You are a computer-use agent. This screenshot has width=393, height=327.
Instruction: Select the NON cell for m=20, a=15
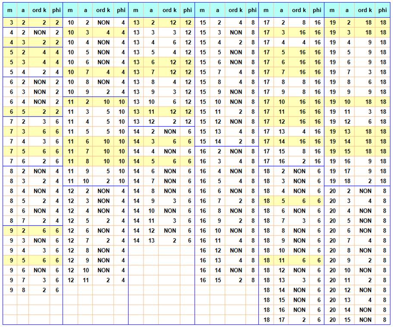click(x=365, y=320)
